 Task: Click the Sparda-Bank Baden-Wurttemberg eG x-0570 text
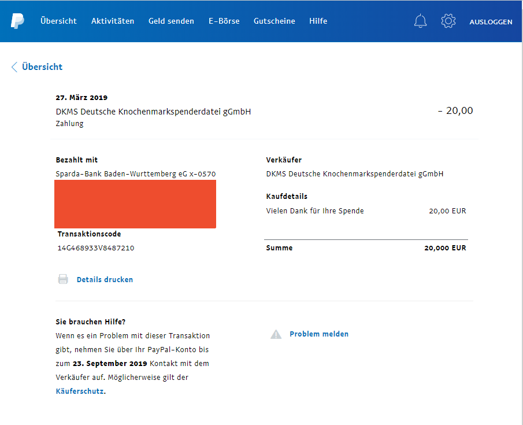(136, 174)
